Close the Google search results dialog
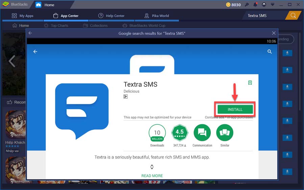Viewport: 304px width, 190px height. coord(274,33)
